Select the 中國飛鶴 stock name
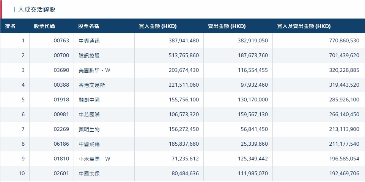Viewport: 365px width, 182px height. click(90, 144)
